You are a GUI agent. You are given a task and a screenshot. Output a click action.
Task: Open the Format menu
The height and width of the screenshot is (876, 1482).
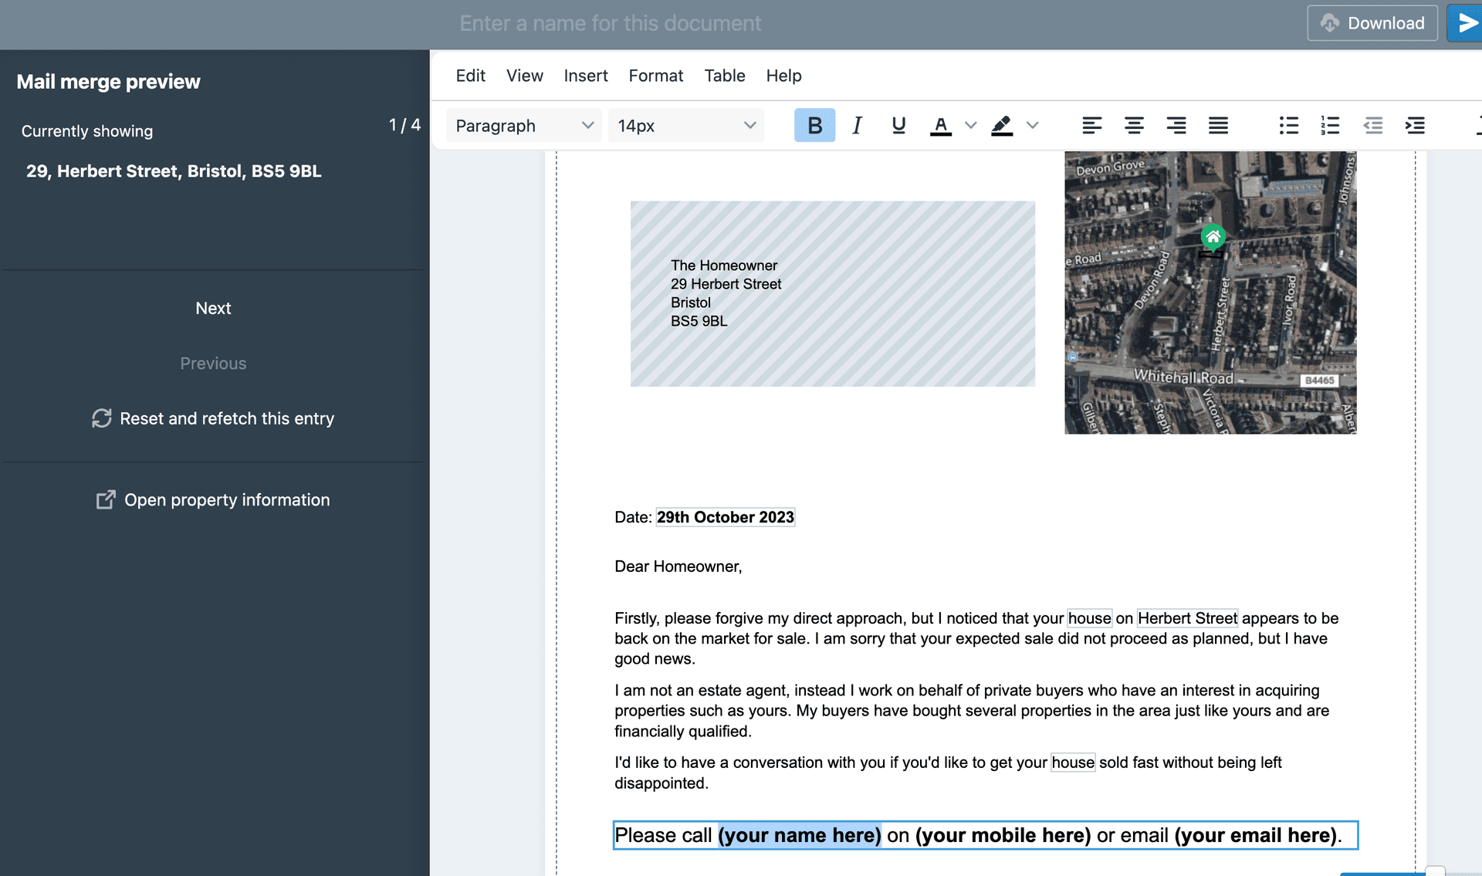[655, 76]
